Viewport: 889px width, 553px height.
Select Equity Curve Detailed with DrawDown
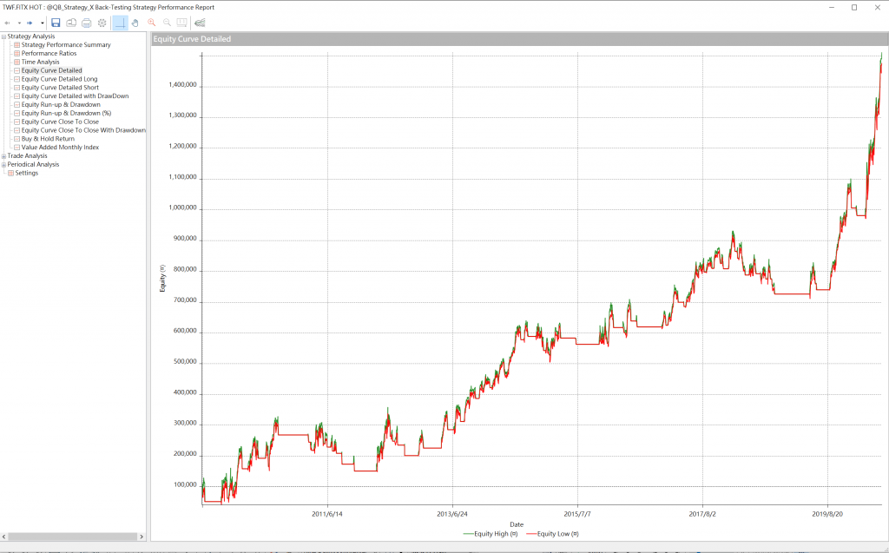(75, 96)
